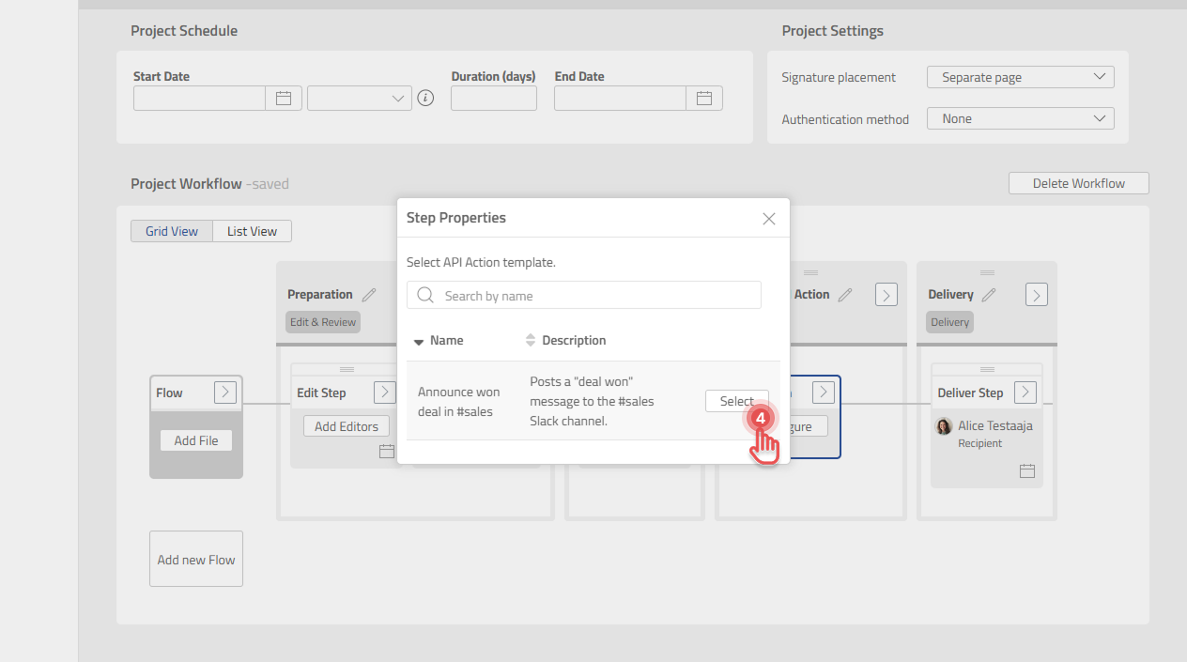Grab the drag handle above Edit Step
Image resolution: width=1187 pixels, height=662 pixels.
pyautogui.click(x=347, y=369)
